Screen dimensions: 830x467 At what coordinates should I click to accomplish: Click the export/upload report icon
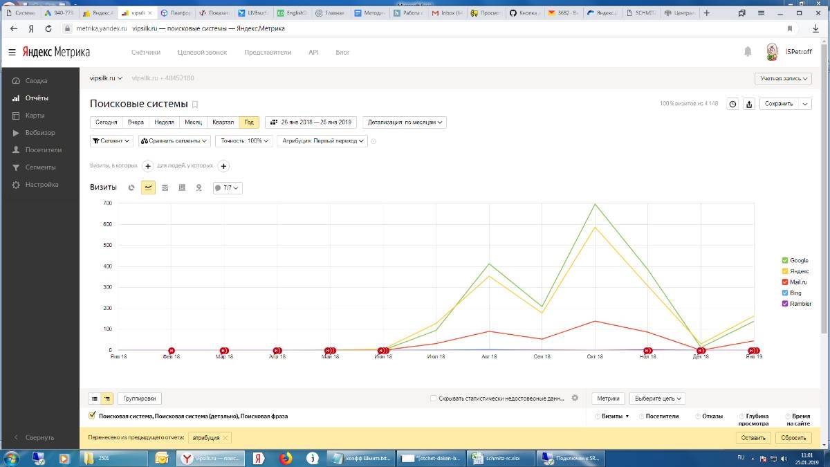coord(749,104)
